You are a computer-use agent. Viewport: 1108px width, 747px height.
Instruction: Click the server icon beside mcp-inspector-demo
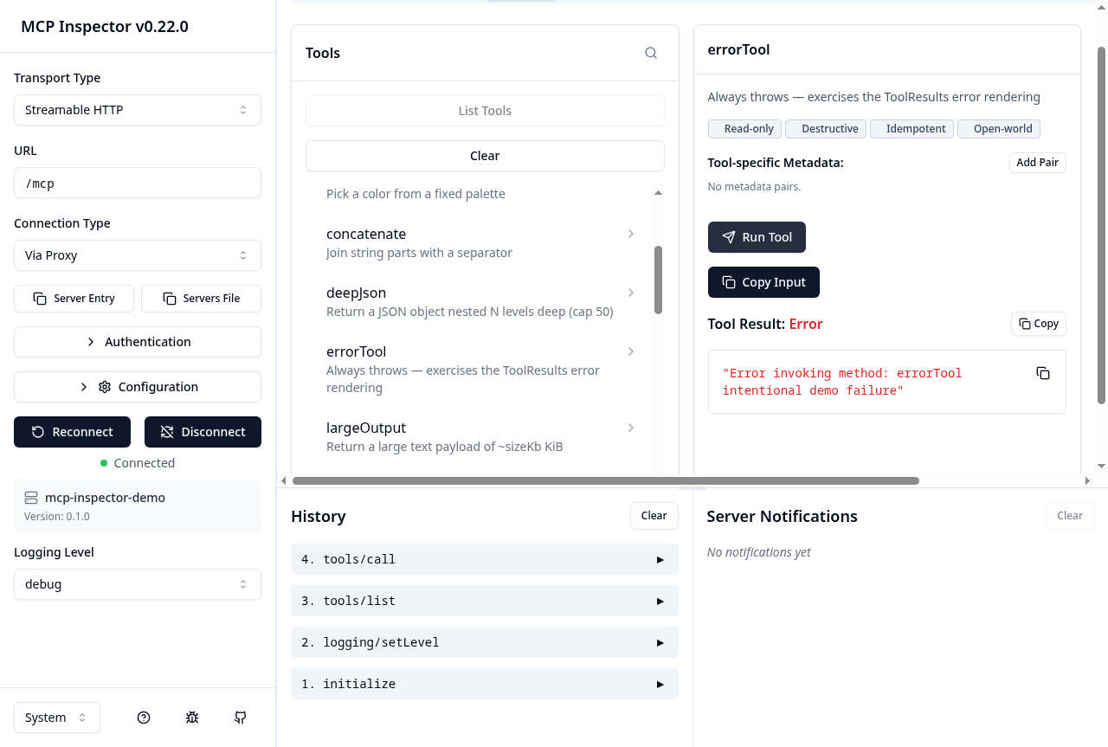31,498
